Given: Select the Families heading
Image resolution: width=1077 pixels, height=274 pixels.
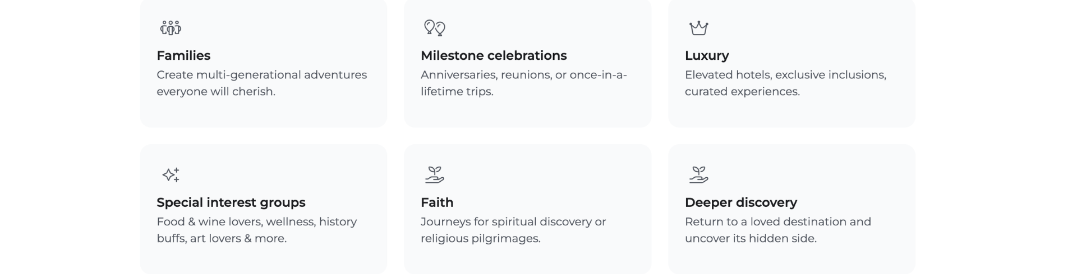Looking at the screenshot, I should (x=183, y=55).
